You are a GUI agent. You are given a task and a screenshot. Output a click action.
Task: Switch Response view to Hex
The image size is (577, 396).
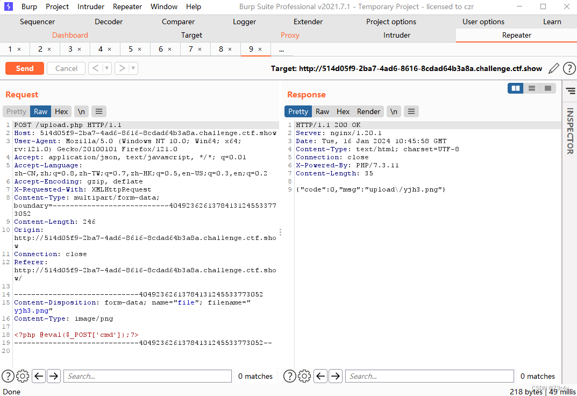point(343,111)
